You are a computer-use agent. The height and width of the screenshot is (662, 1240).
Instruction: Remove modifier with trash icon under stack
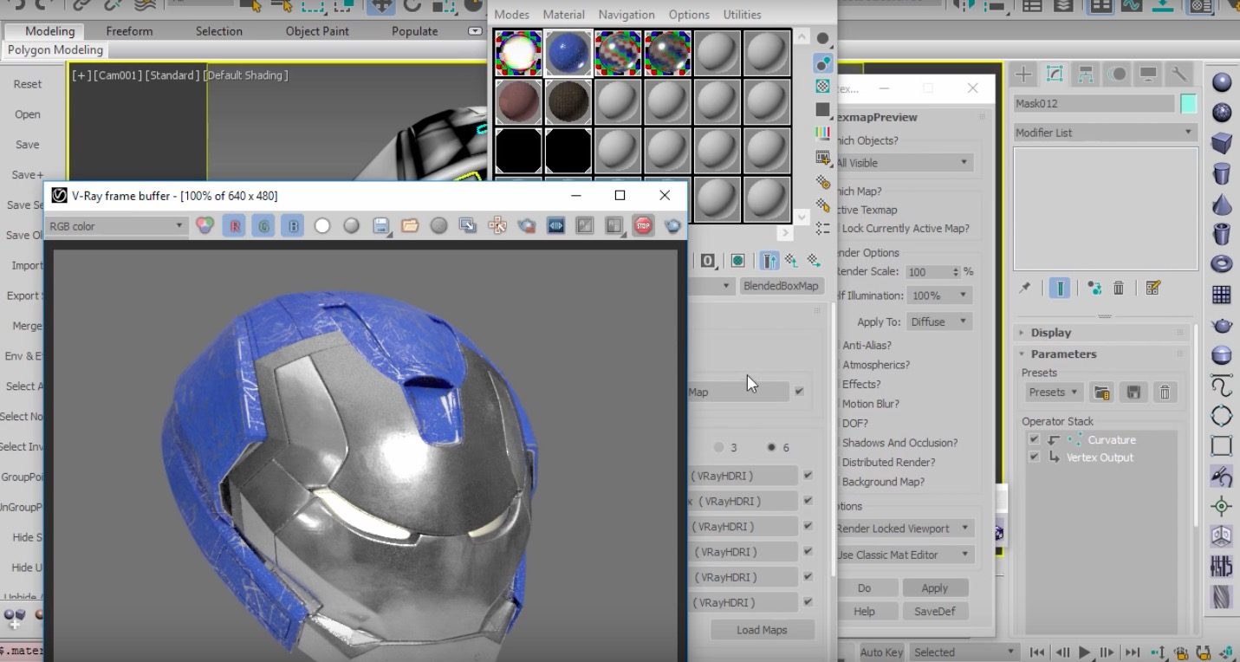[x=1119, y=289]
